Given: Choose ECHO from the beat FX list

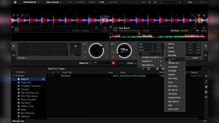Looking at the screenshot, I should [175, 48].
